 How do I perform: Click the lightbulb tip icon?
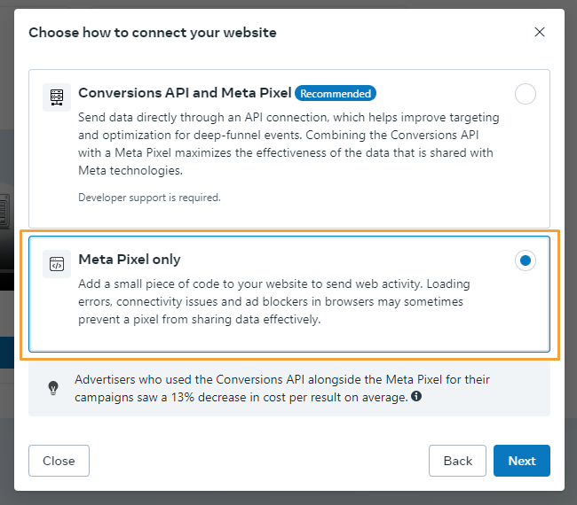pos(53,388)
